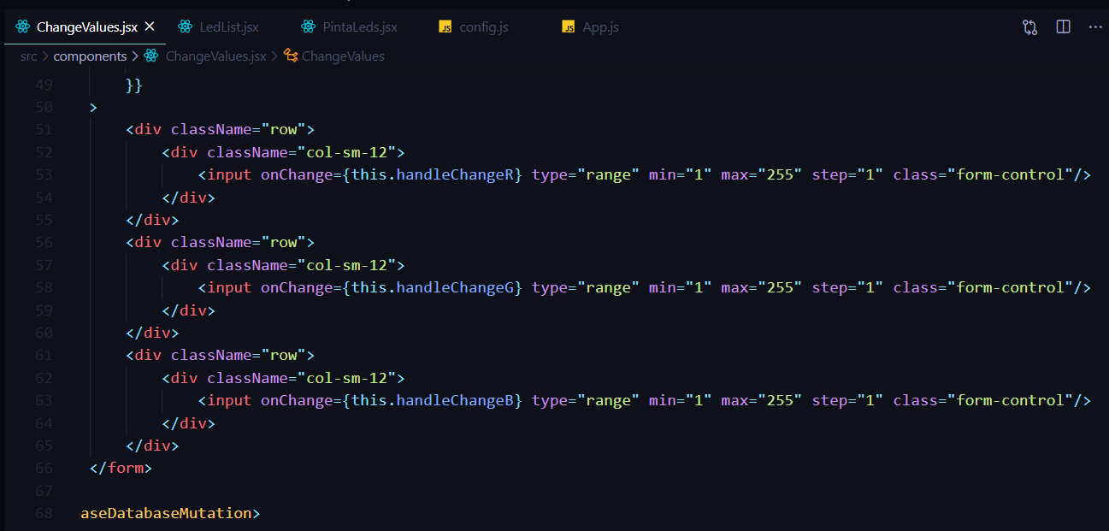Image resolution: width=1109 pixels, height=531 pixels.
Task: Click the React icon on PintaLeds.jsx tab
Action: click(x=308, y=27)
